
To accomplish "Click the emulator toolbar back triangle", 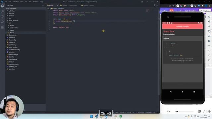I will tap(209, 51).
